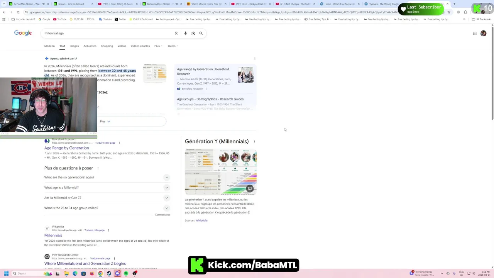Screen dimensions: 494x278
Task: Open the Google apps grid
Action: point(475,34)
